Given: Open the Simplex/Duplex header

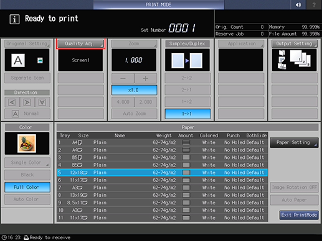Looking at the screenshot, I should click(x=187, y=43).
